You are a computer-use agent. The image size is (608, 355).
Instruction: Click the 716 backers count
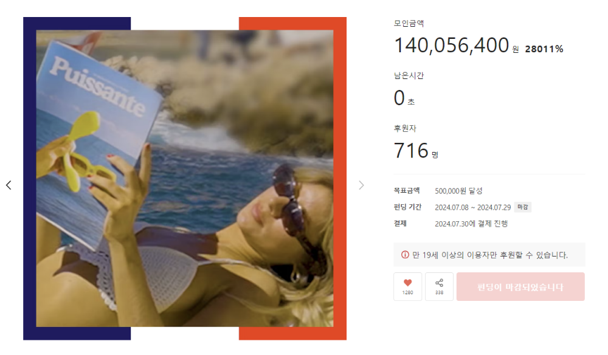(x=411, y=150)
